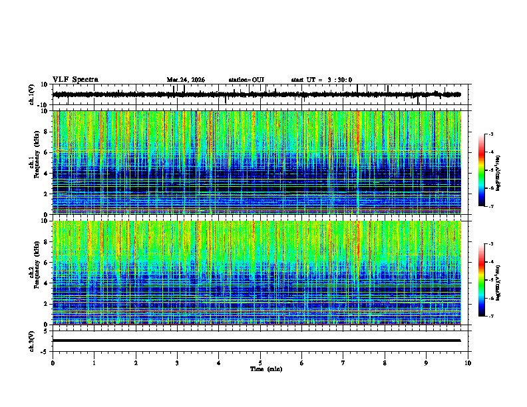Click time axis tick label "3"

tap(177, 363)
